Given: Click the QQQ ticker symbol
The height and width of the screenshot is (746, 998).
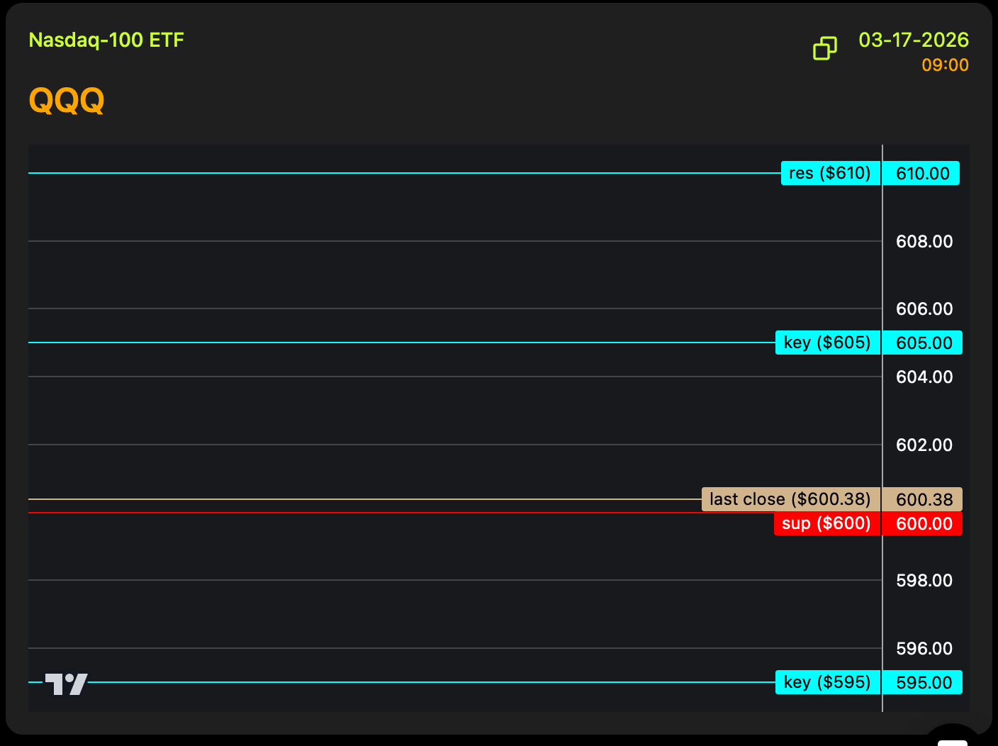Looking at the screenshot, I should click(67, 100).
